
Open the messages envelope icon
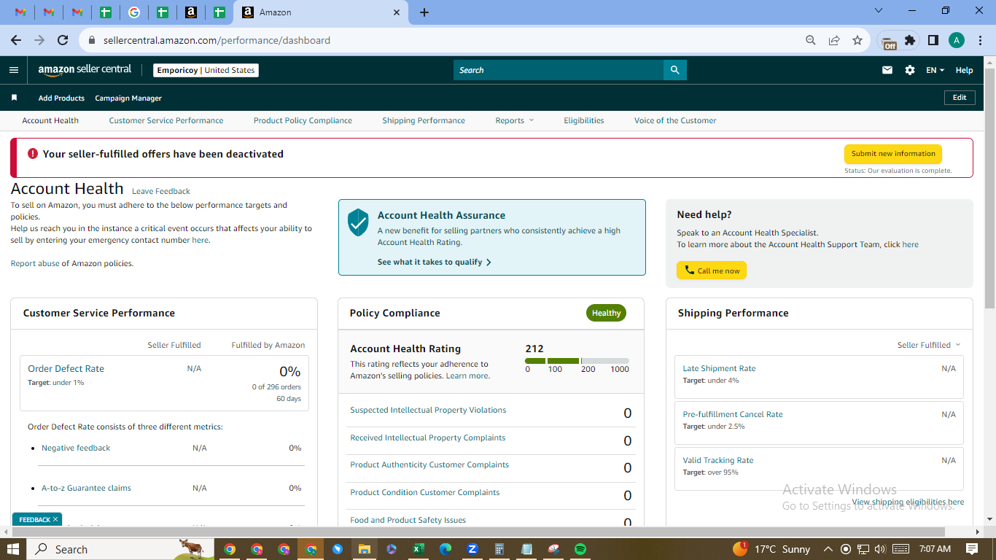[x=887, y=70]
